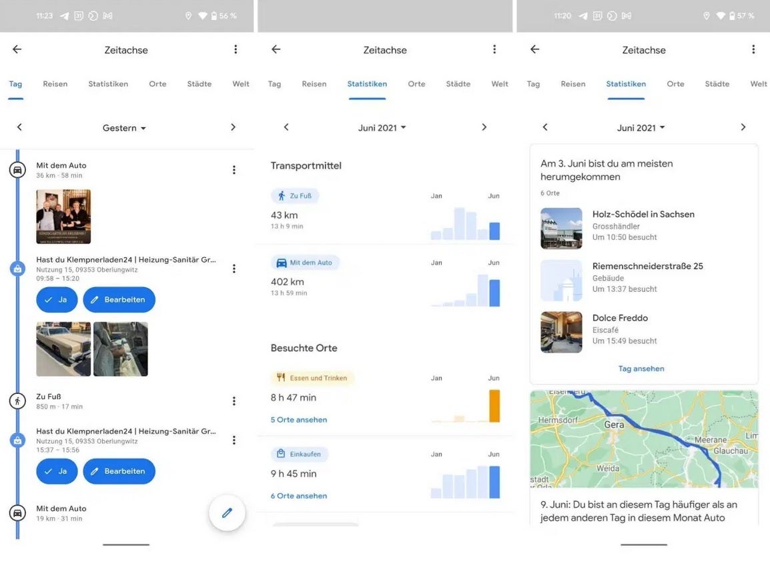Open the Tag ansehen link
Screen dimensions: 770x563
tap(641, 368)
